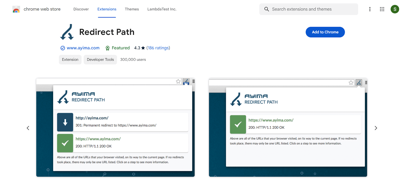Focus the Search extensions and themes field

(309, 9)
